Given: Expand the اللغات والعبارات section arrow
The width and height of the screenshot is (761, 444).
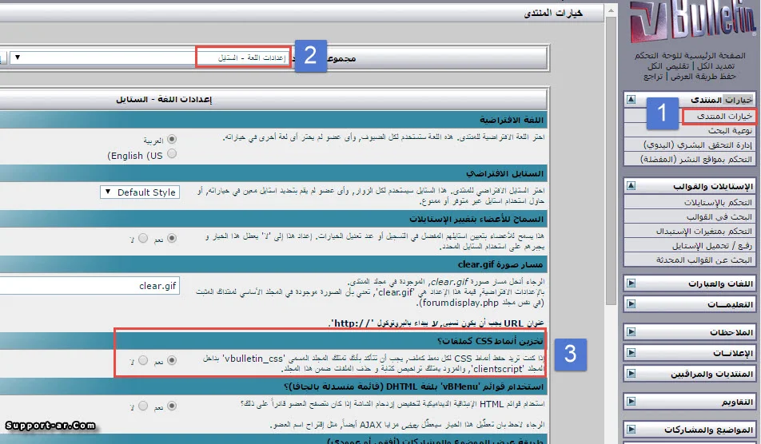Looking at the screenshot, I should 631,283.
